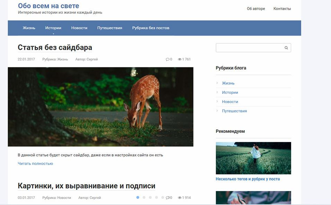Click chevron icon beside Путешествия category
Screen dimensions: 331x205
[x=217, y=111]
